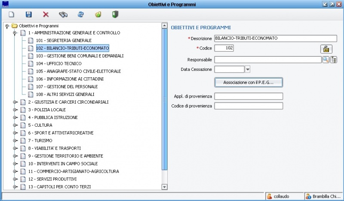The width and height of the screenshot is (344, 201).
Task: Click the green door exit icon
Action: tap(115, 15)
